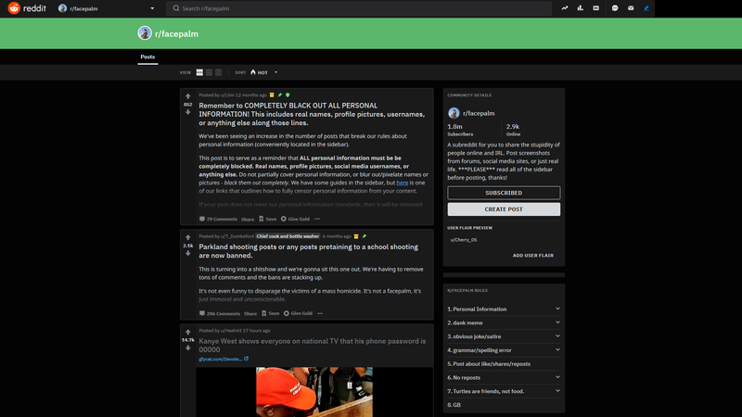Open more options on Parkland post
The width and height of the screenshot is (742, 417).
coord(320,313)
